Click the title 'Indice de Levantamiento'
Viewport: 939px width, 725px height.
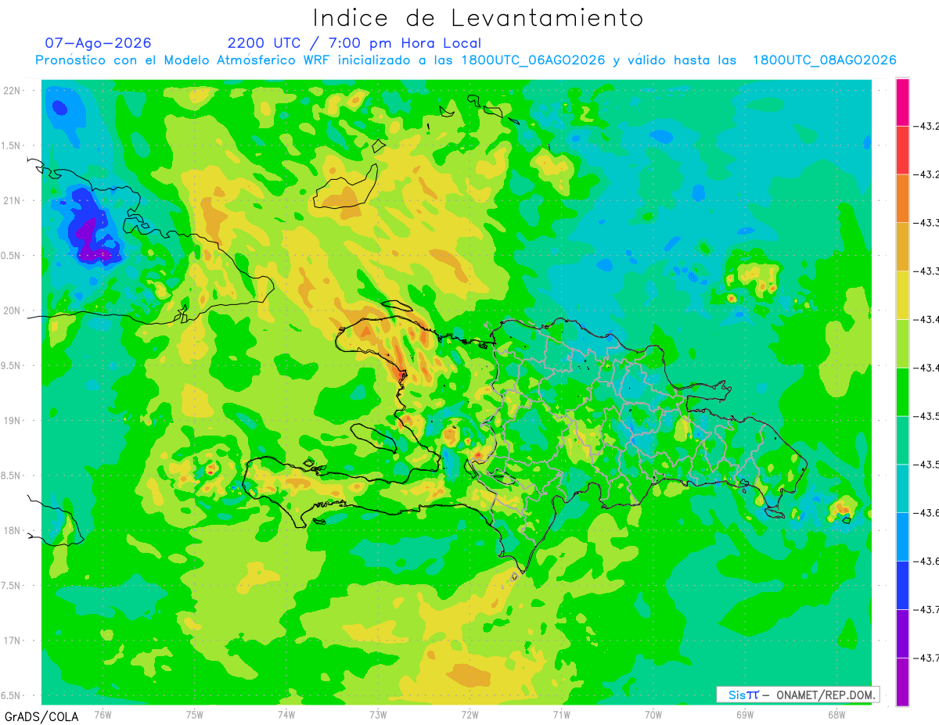click(478, 17)
